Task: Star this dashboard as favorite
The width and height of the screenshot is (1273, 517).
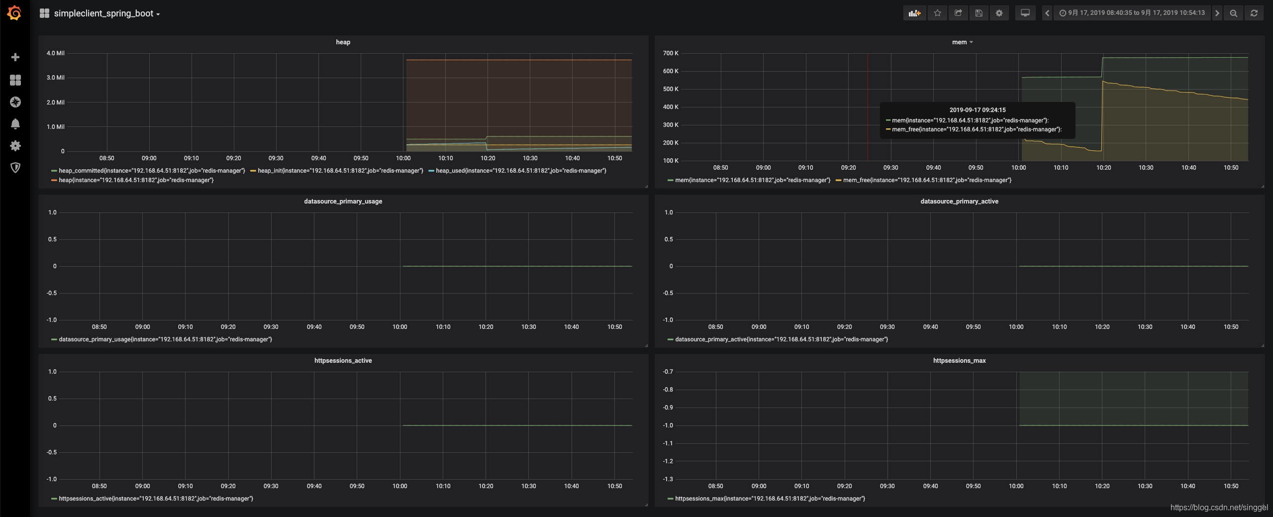Action: click(937, 13)
